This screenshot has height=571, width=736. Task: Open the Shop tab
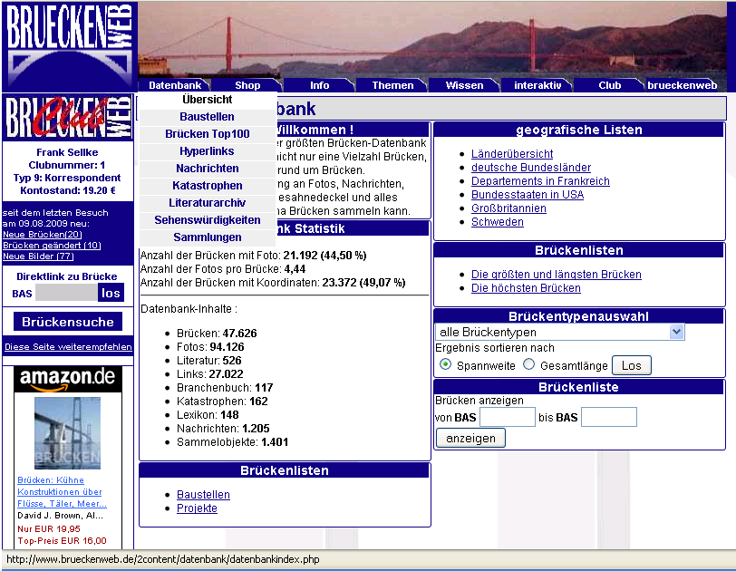pos(247,85)
